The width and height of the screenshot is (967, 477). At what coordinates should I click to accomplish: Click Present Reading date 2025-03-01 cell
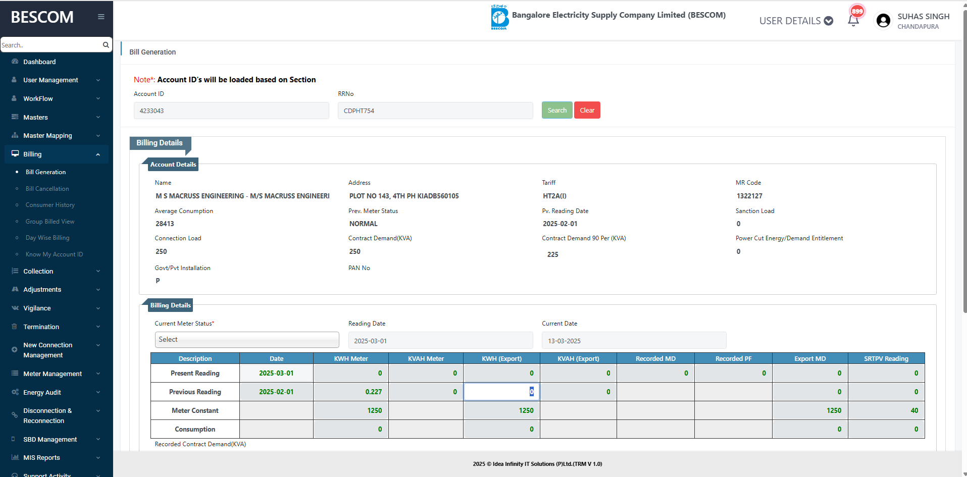276,373
